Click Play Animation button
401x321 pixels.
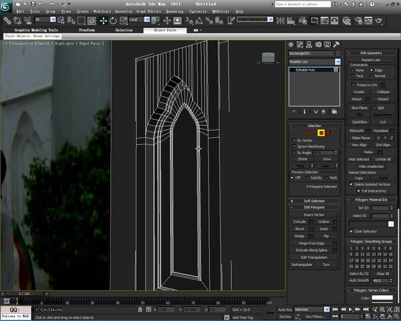pyautogui.click(x=350, y=309)
